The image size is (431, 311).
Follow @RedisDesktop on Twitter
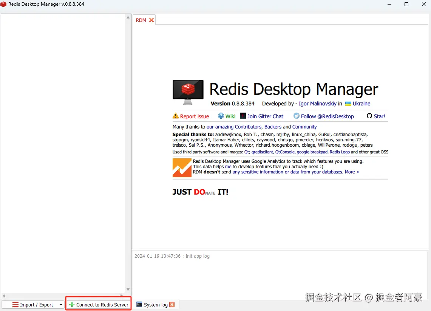pos(327,116)
